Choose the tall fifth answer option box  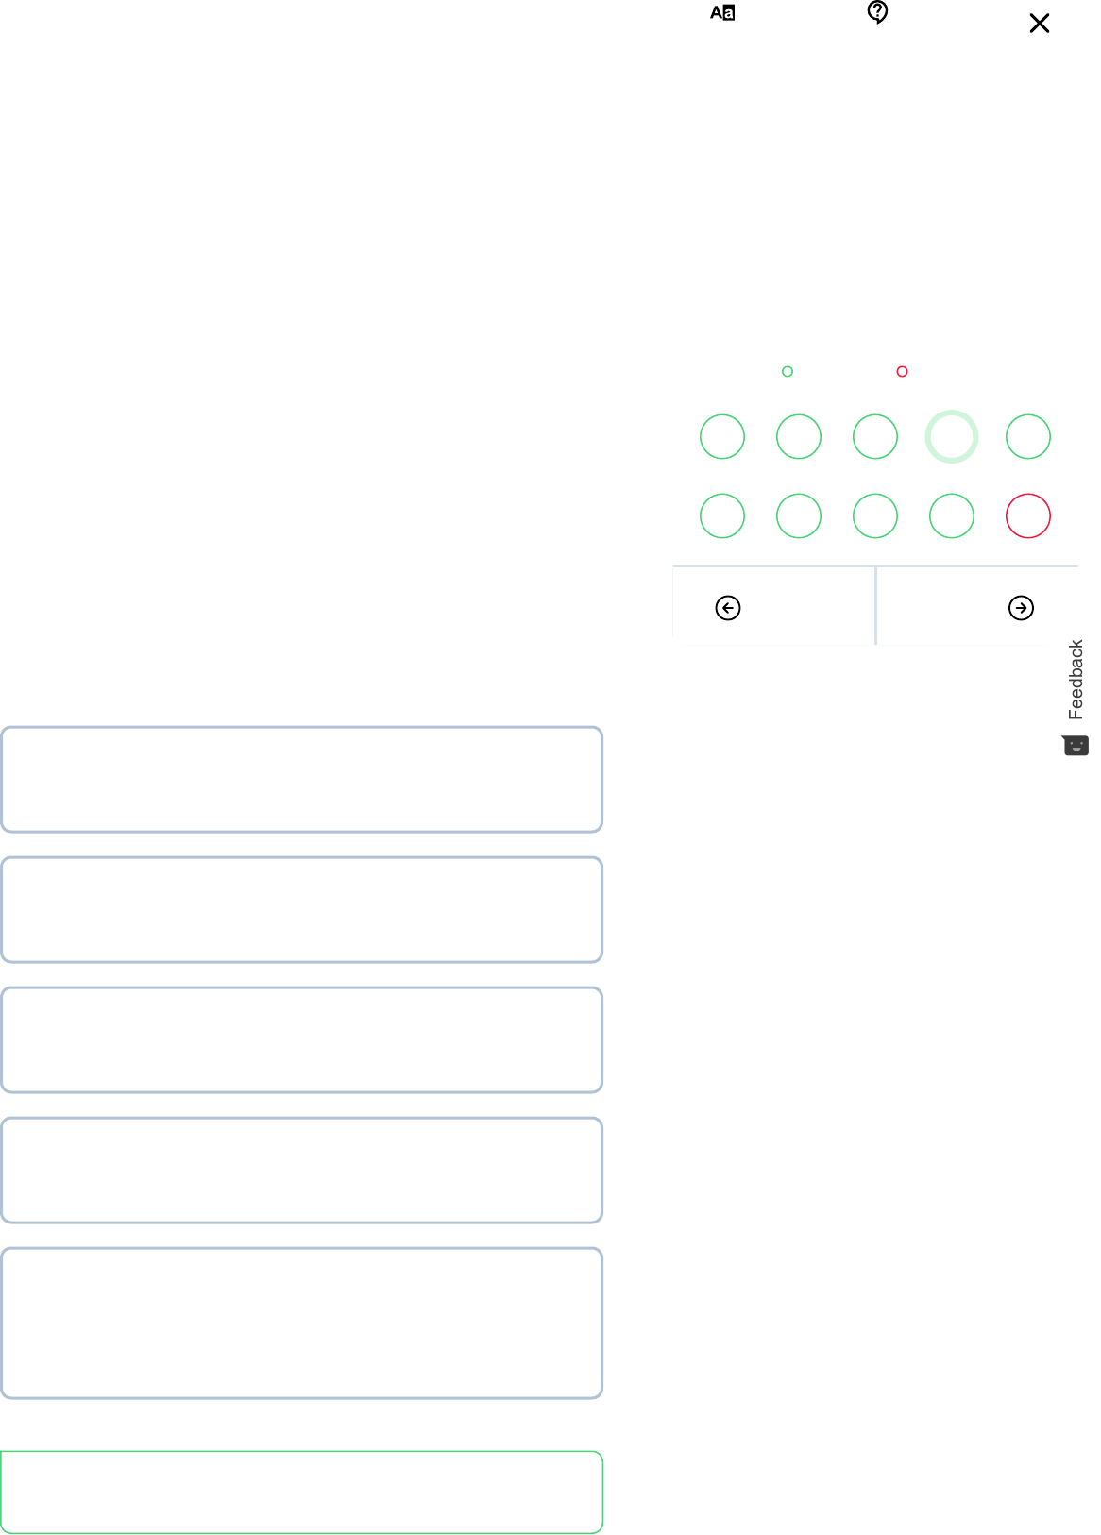pos(301,1324)
